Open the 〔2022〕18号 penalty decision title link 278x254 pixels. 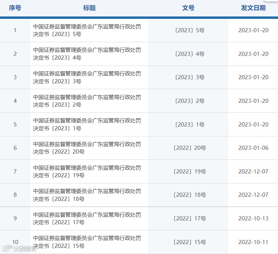[87, 195]
